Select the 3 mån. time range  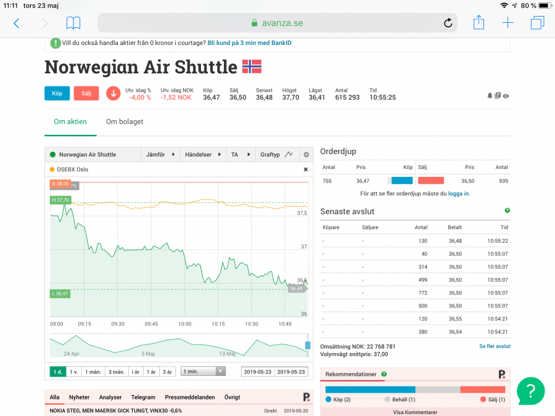tap(117, 372)
